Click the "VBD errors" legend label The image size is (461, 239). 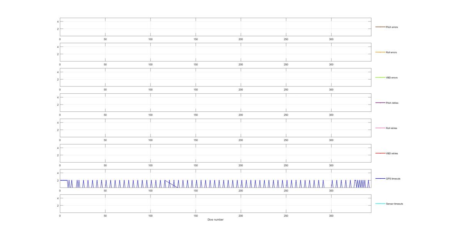391,78
